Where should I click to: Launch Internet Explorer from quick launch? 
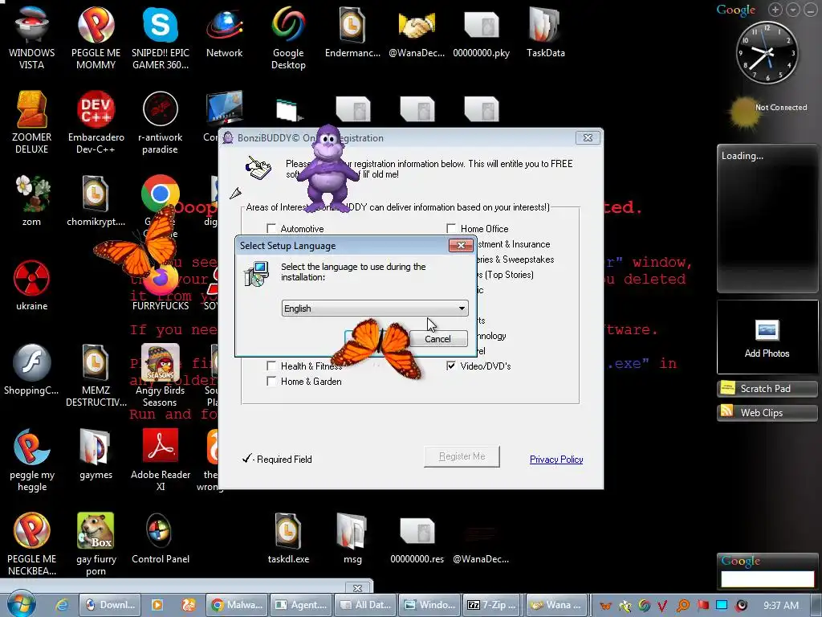tap(62, 605)
